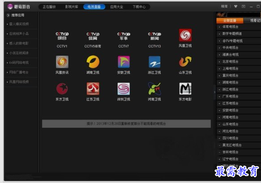Click the 蘑菇影音 mushroom logo
The width and height of the screenshot is (261, 183).
click(x=10, y=7)
